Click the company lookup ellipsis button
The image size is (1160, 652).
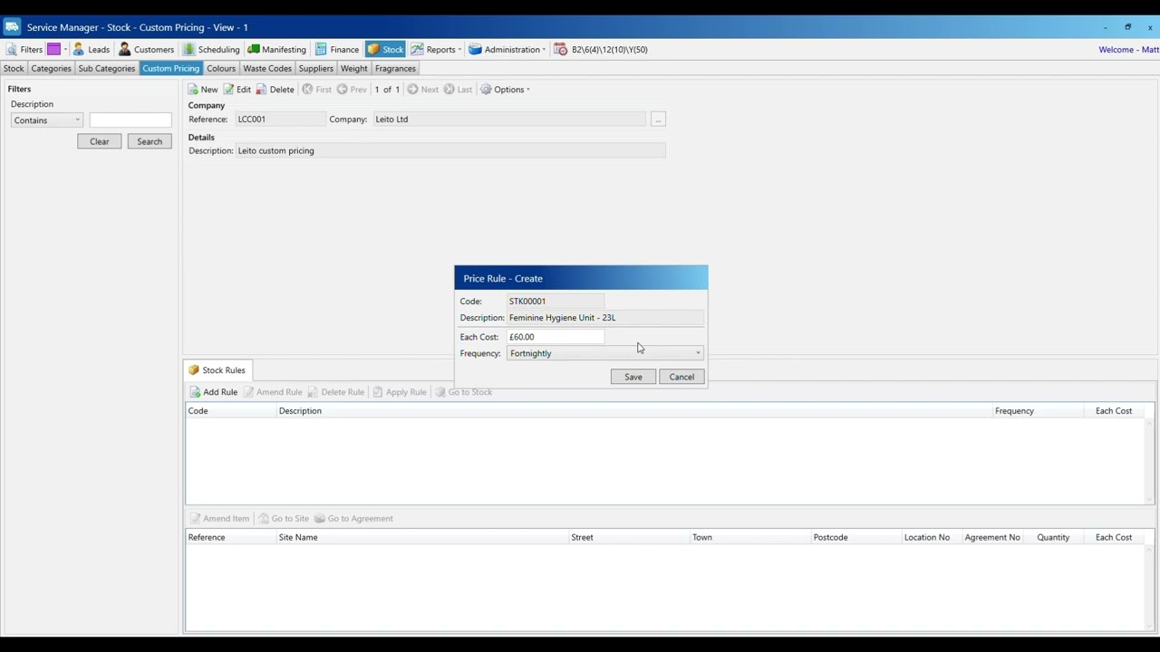click(x=658, y=120)
